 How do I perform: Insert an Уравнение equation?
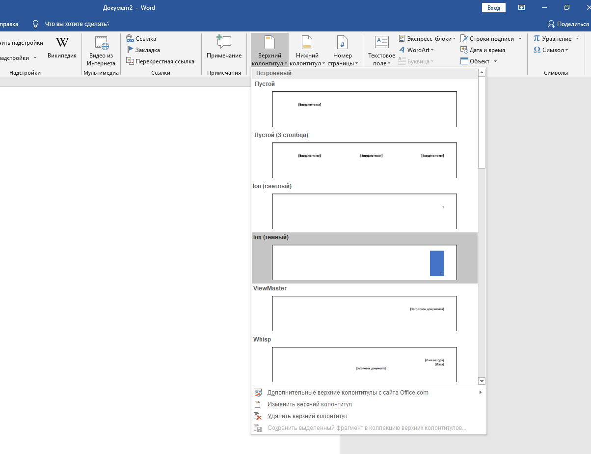click(x=552, y=39)
